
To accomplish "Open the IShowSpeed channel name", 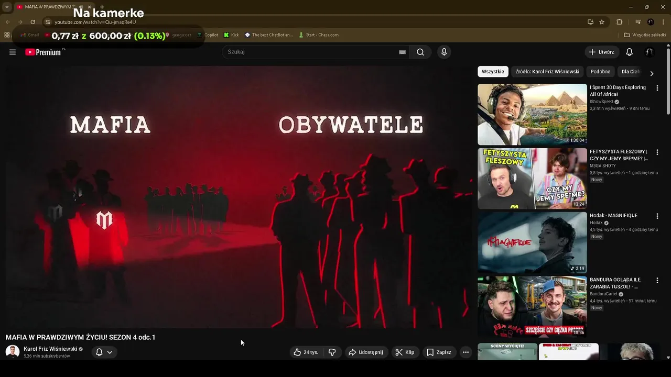I will 601,102.
